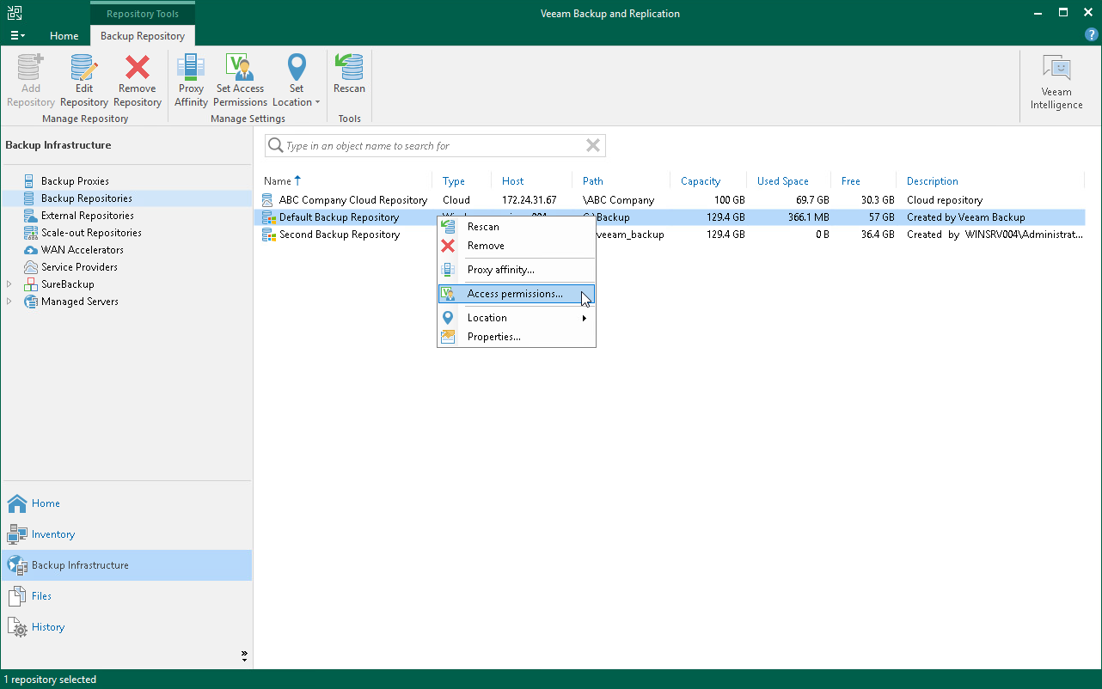The image size is (1102, 689).
Task: Click the object name search field
Action: coord(430,145)
